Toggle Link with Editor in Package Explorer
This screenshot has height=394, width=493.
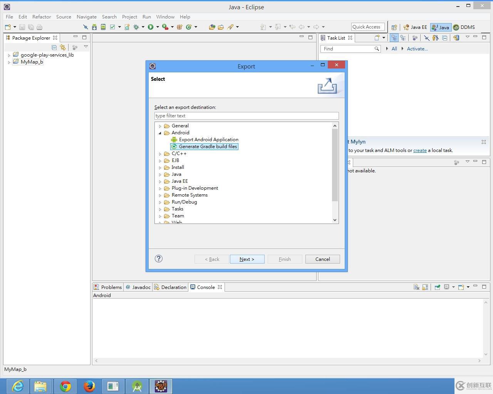pos(63,47)
